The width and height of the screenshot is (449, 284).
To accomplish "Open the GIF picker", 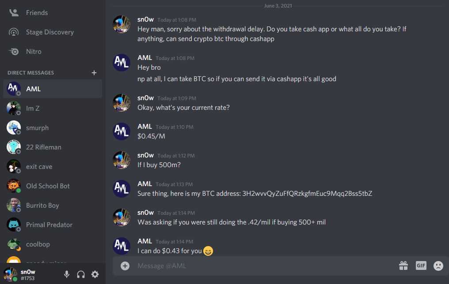I will click(x=421, y=265).
